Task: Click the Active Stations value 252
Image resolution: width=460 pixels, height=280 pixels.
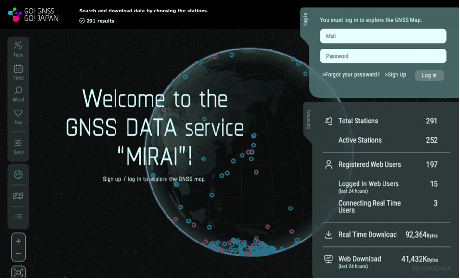Action: (432, 140)
